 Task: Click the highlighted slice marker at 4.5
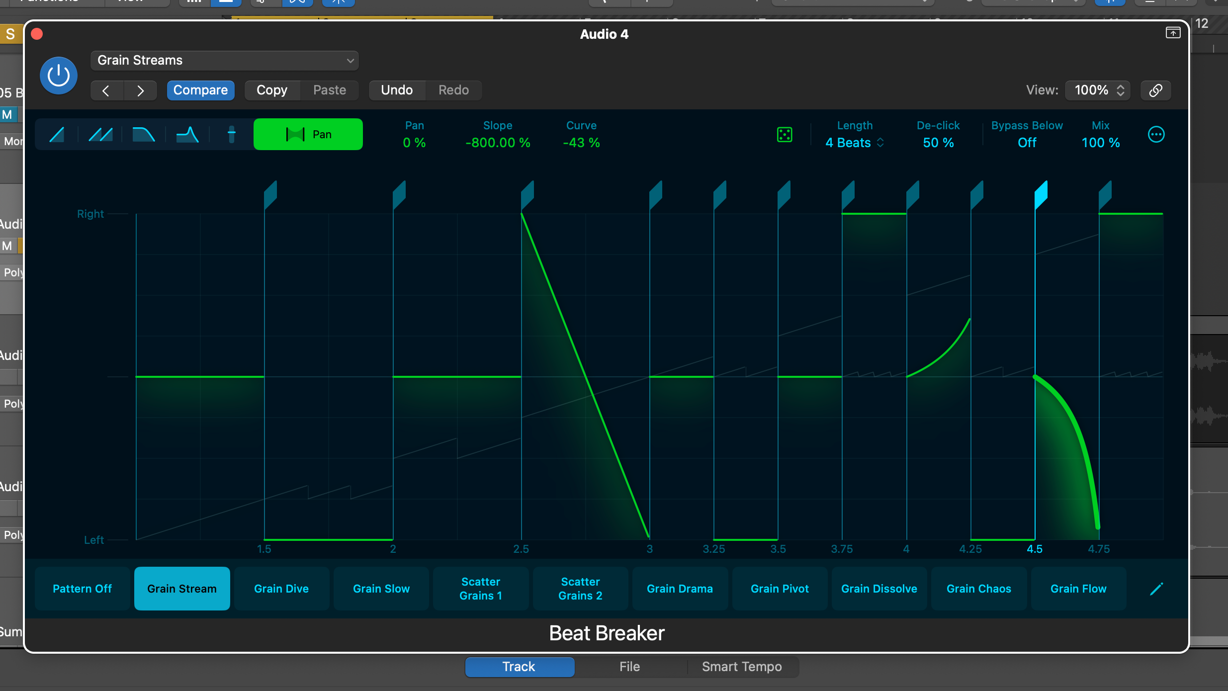pos(1041,194)
